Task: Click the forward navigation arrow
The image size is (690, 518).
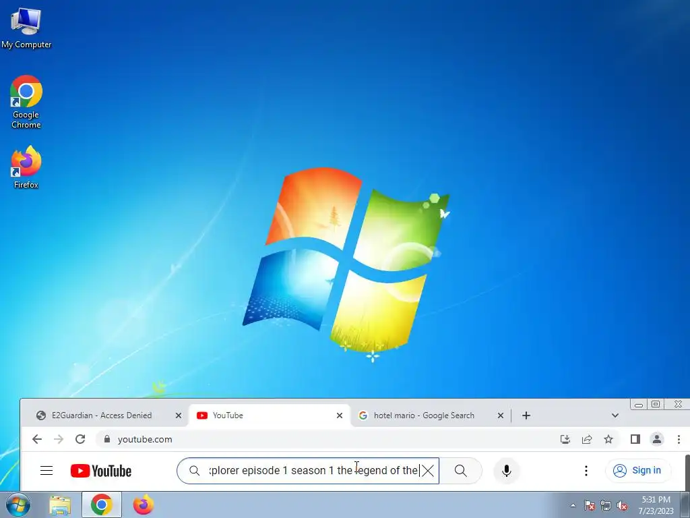Action: click(59, 439)
